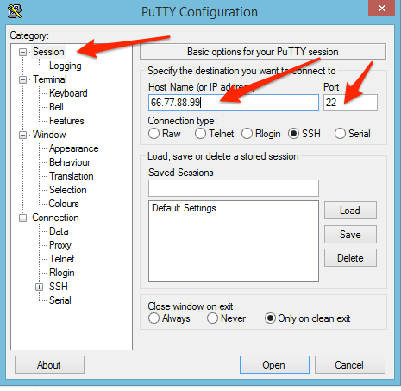The height and width of the screenshot is (391, 401).
Task: Click the Save session button
Action: pos(350,235)
